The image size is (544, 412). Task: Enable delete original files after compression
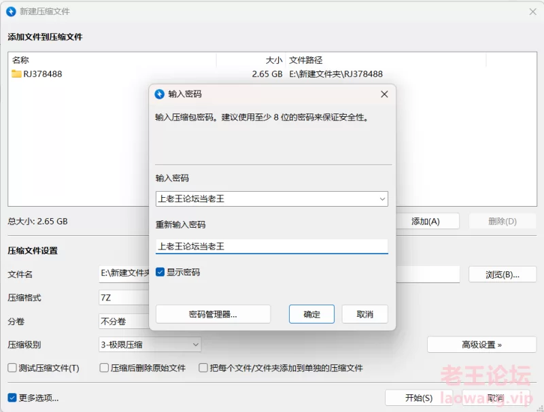point(104,368)
